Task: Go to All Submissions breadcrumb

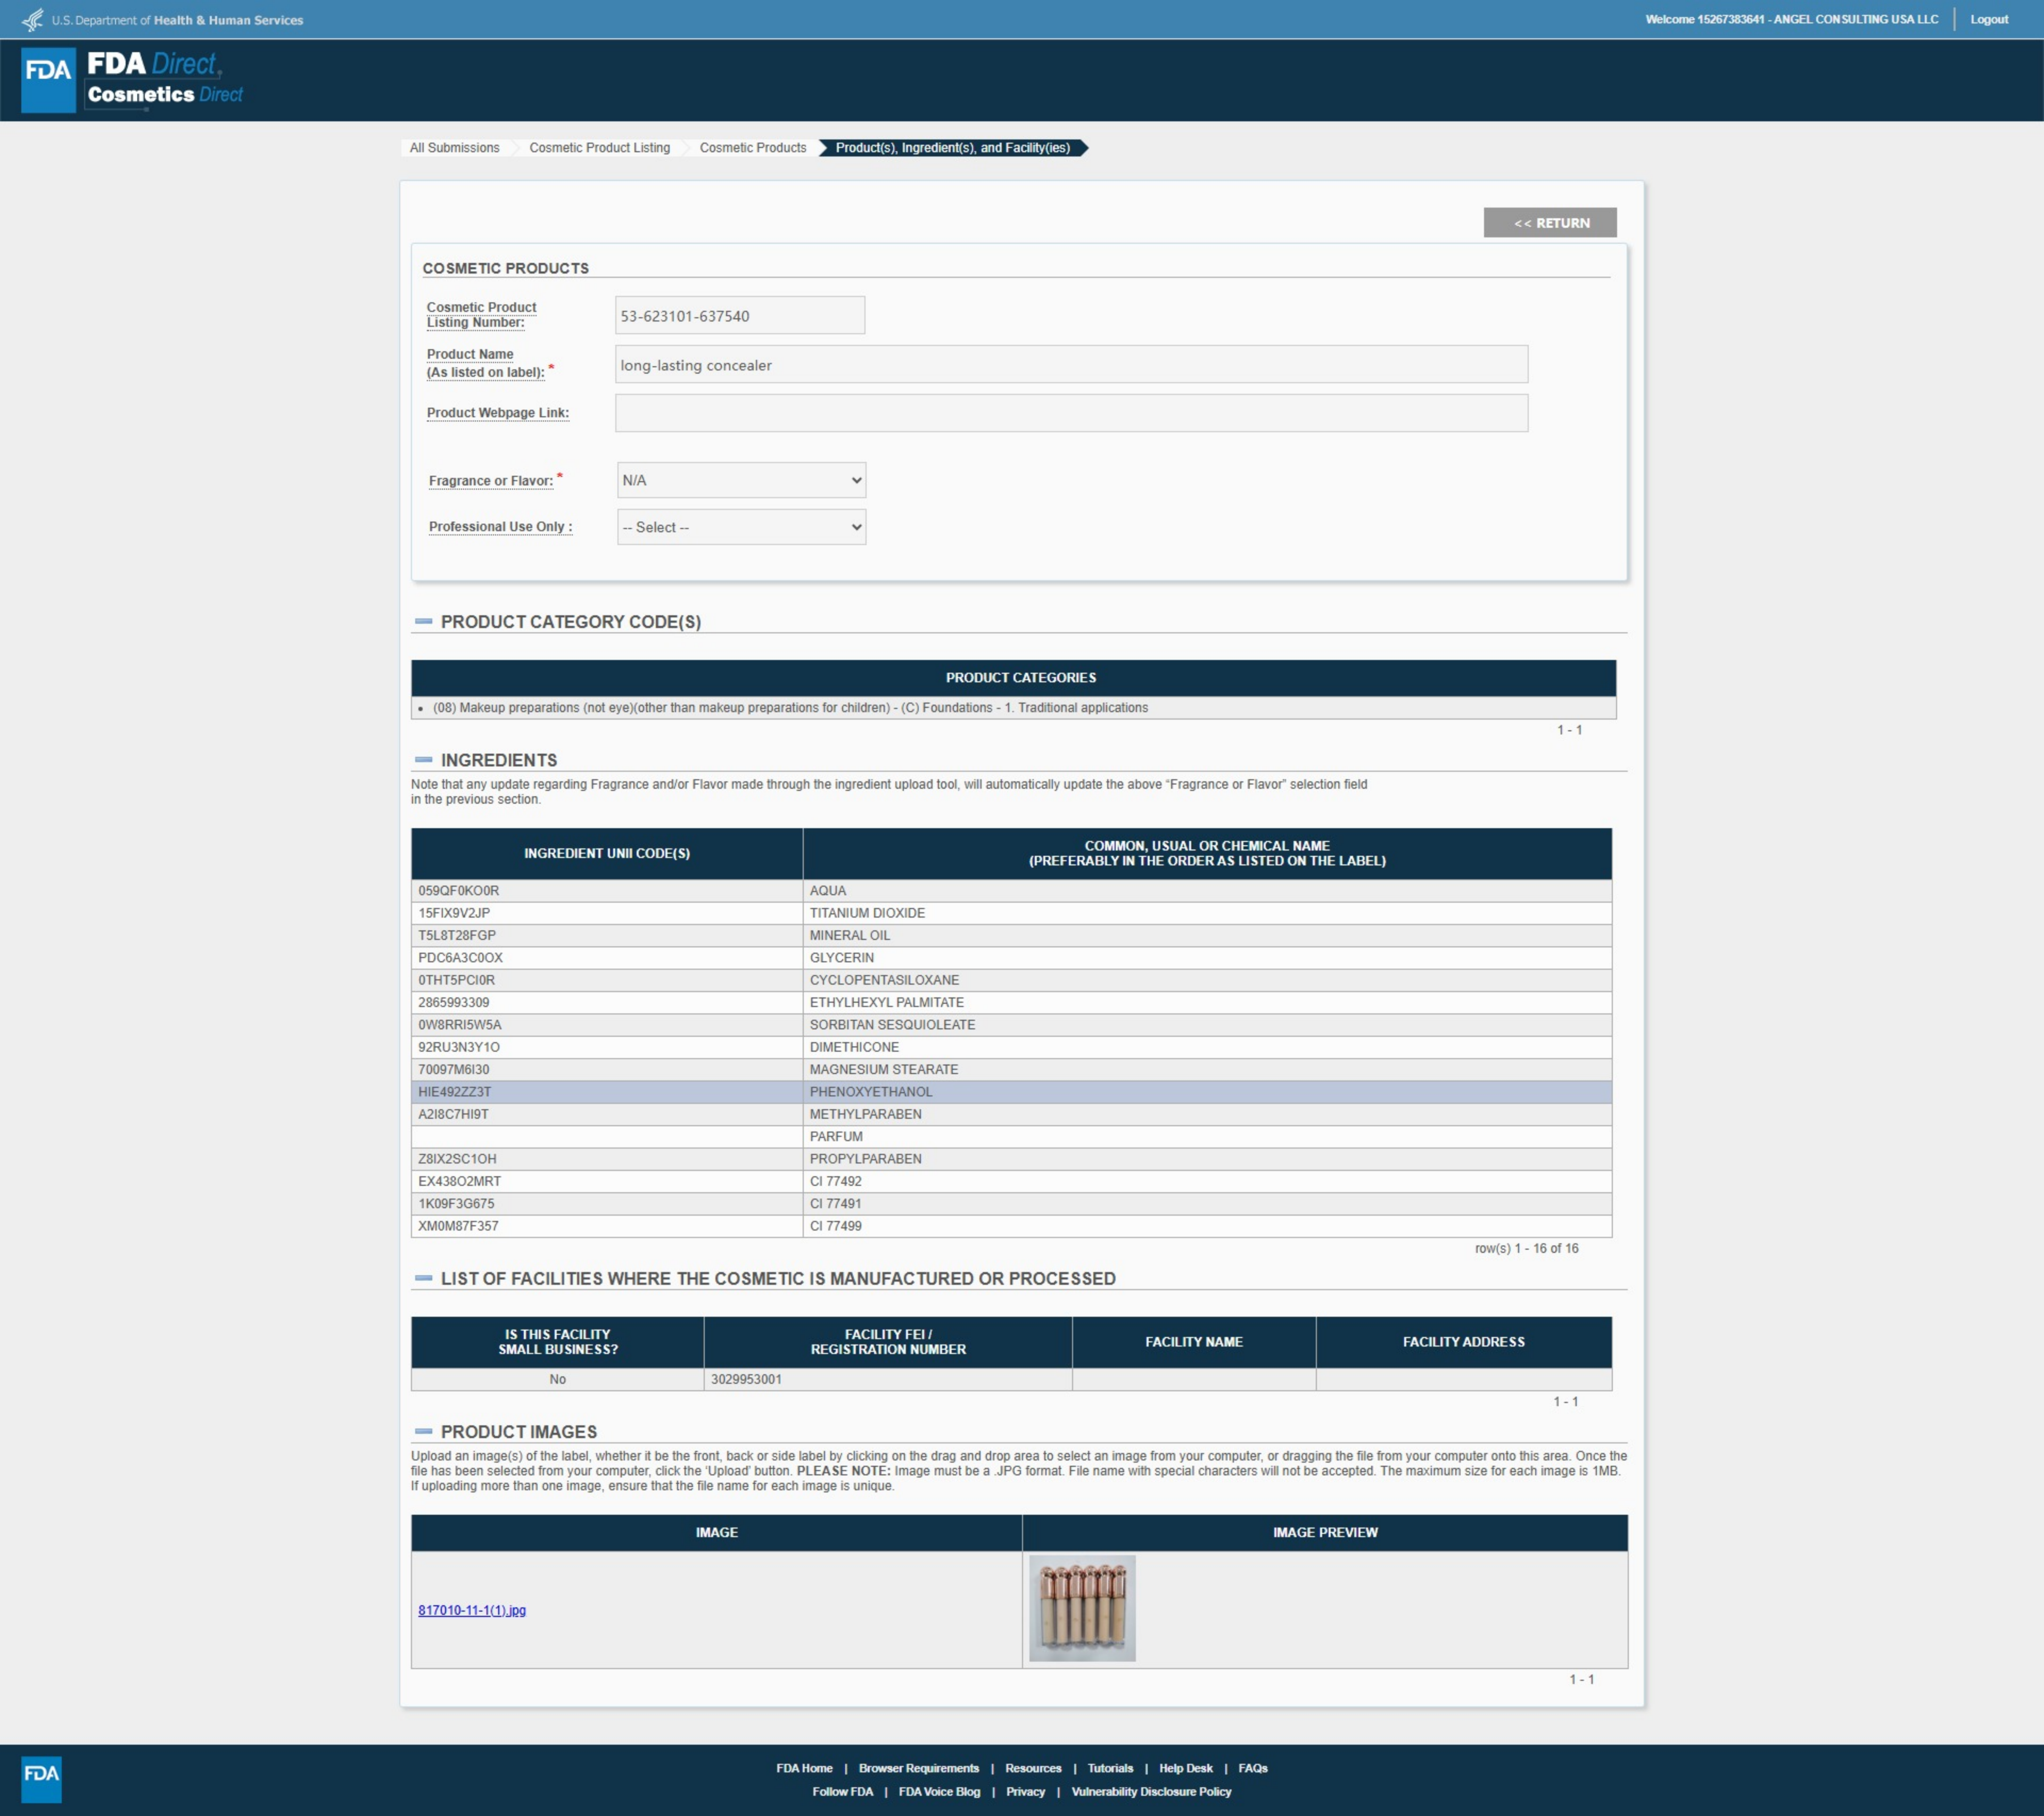Action: coord(454,148)
